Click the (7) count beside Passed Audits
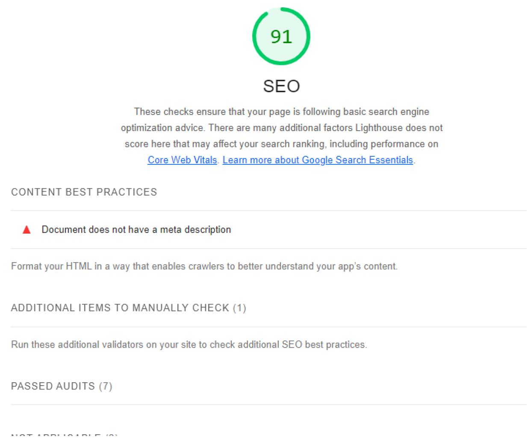Viewport: 528px width, 442px height. click(x=106, y=386)
